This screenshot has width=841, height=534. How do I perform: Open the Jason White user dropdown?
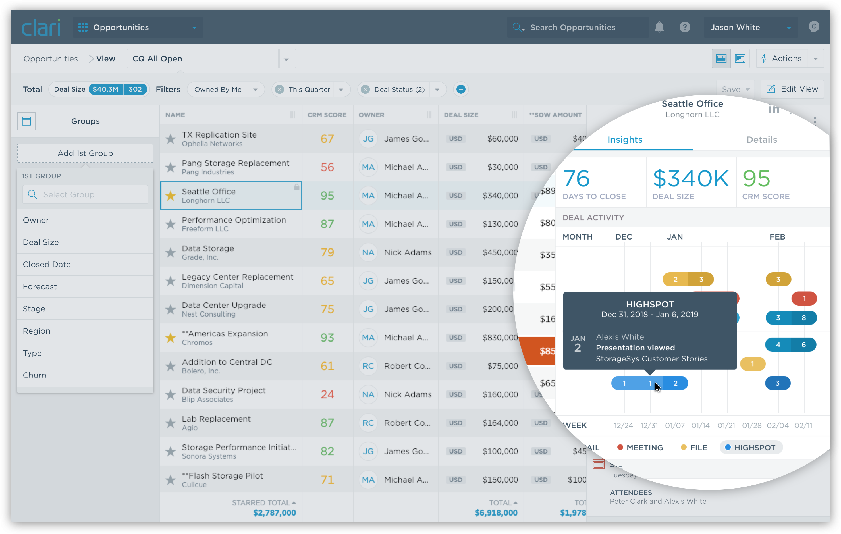tap(789, 28)
